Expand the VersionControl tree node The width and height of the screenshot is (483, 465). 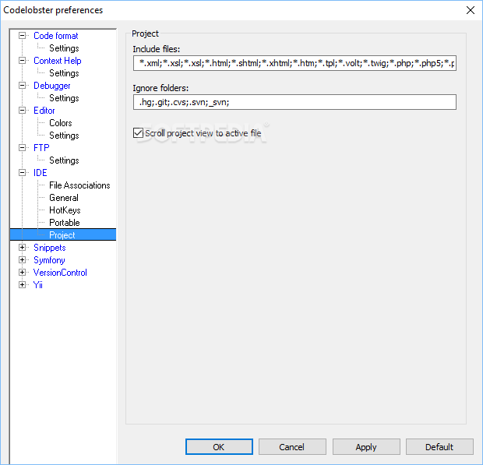tap(22, 273)
